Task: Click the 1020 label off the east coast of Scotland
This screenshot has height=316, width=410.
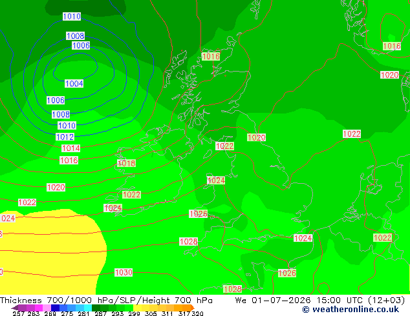Action: click(x=256, y=137)
